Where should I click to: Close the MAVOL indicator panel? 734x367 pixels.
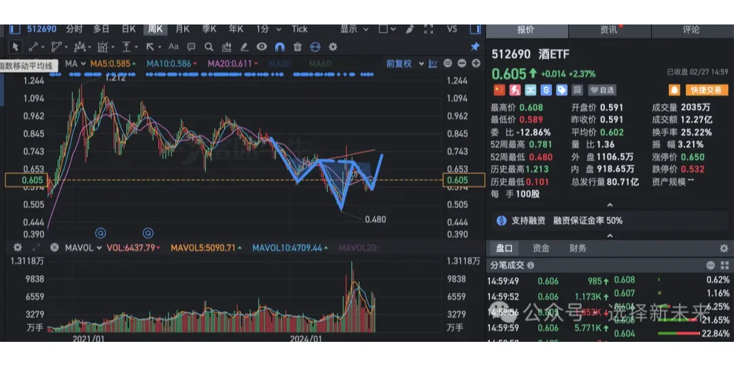[54, 247]
